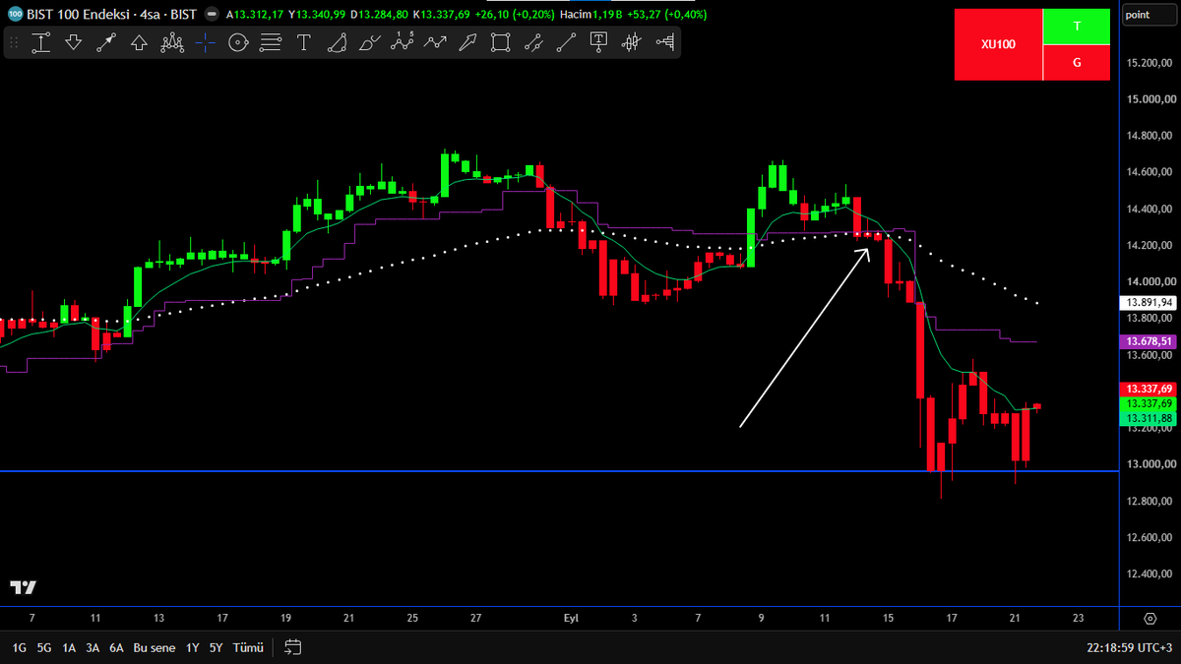Choose the volume profile range tool
The image size is (1181, 664).
[x=664, y=42]
